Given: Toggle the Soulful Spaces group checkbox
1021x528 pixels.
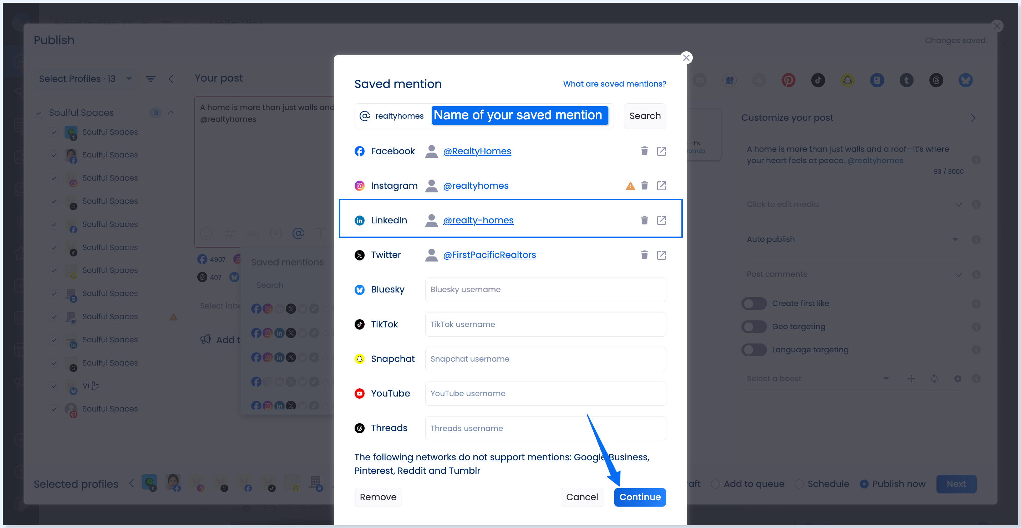Looking at the screenshot, I should point(39,113).
